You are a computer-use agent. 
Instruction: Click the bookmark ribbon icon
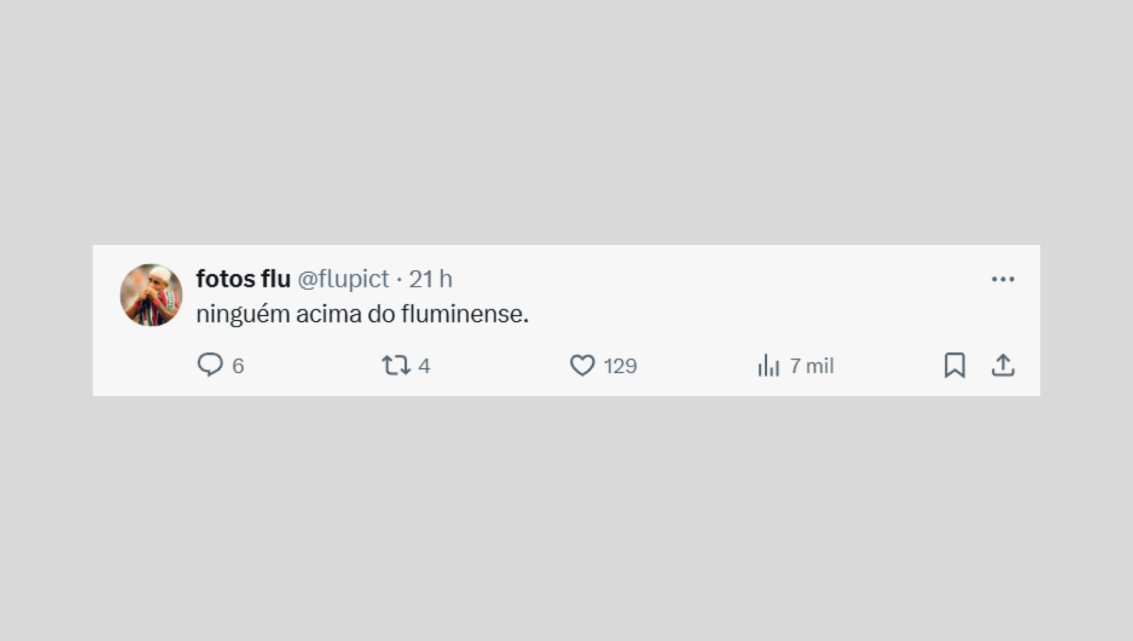click(956, 366)
